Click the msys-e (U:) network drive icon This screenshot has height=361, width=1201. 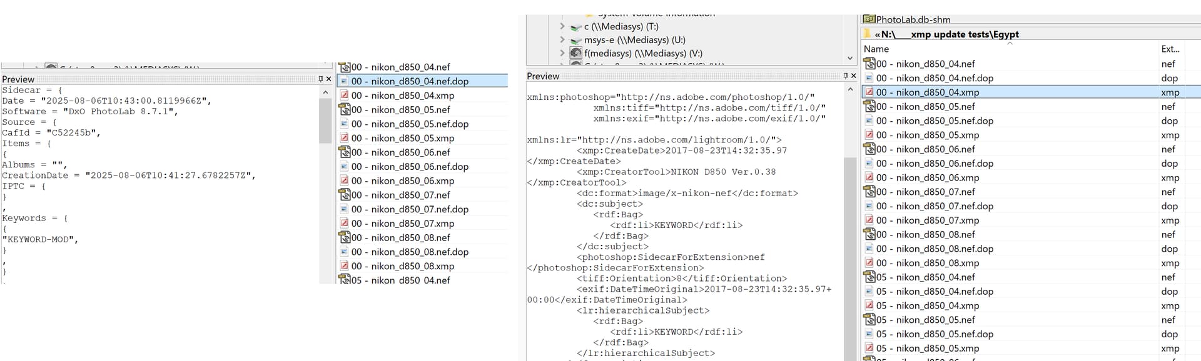pos(576,40)
